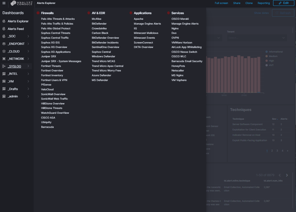Open HillStone Threats dashboard

point(51,108)
